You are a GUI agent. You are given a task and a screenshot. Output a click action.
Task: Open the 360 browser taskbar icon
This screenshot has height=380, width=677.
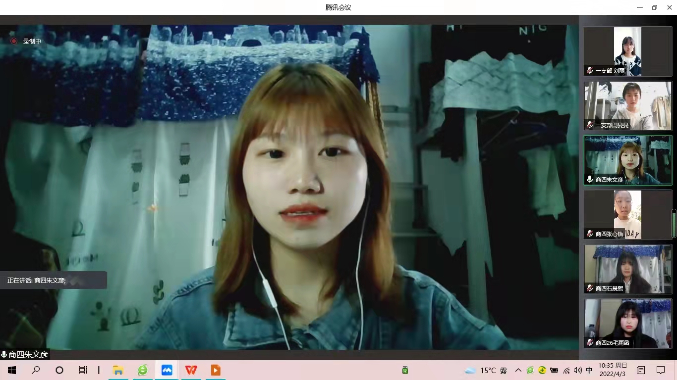[143, 370]
